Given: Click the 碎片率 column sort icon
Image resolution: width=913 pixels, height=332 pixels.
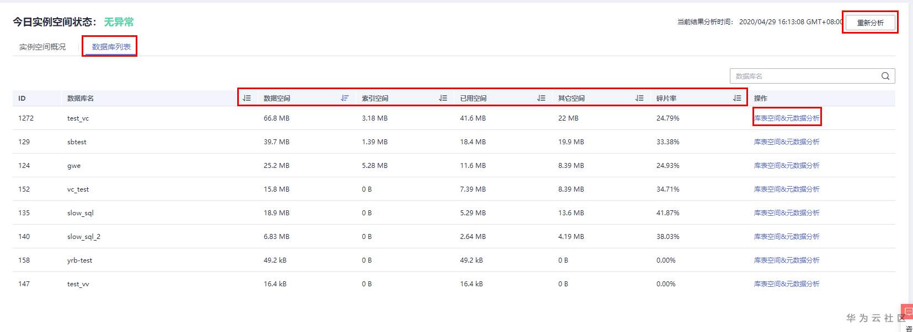Looking at the screenshot, I should coord(737,98).
